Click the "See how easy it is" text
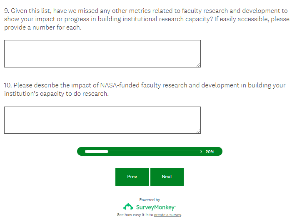The height and width of the screenshot is (219, 302). pyautogui.click(x=135, y=215)
